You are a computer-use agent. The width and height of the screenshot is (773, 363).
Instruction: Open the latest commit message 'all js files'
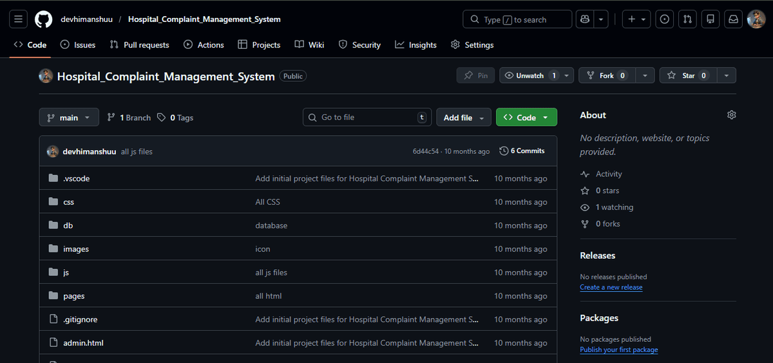pos(137,152)
